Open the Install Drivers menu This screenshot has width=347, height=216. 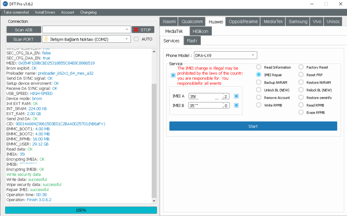click(45, 13)
